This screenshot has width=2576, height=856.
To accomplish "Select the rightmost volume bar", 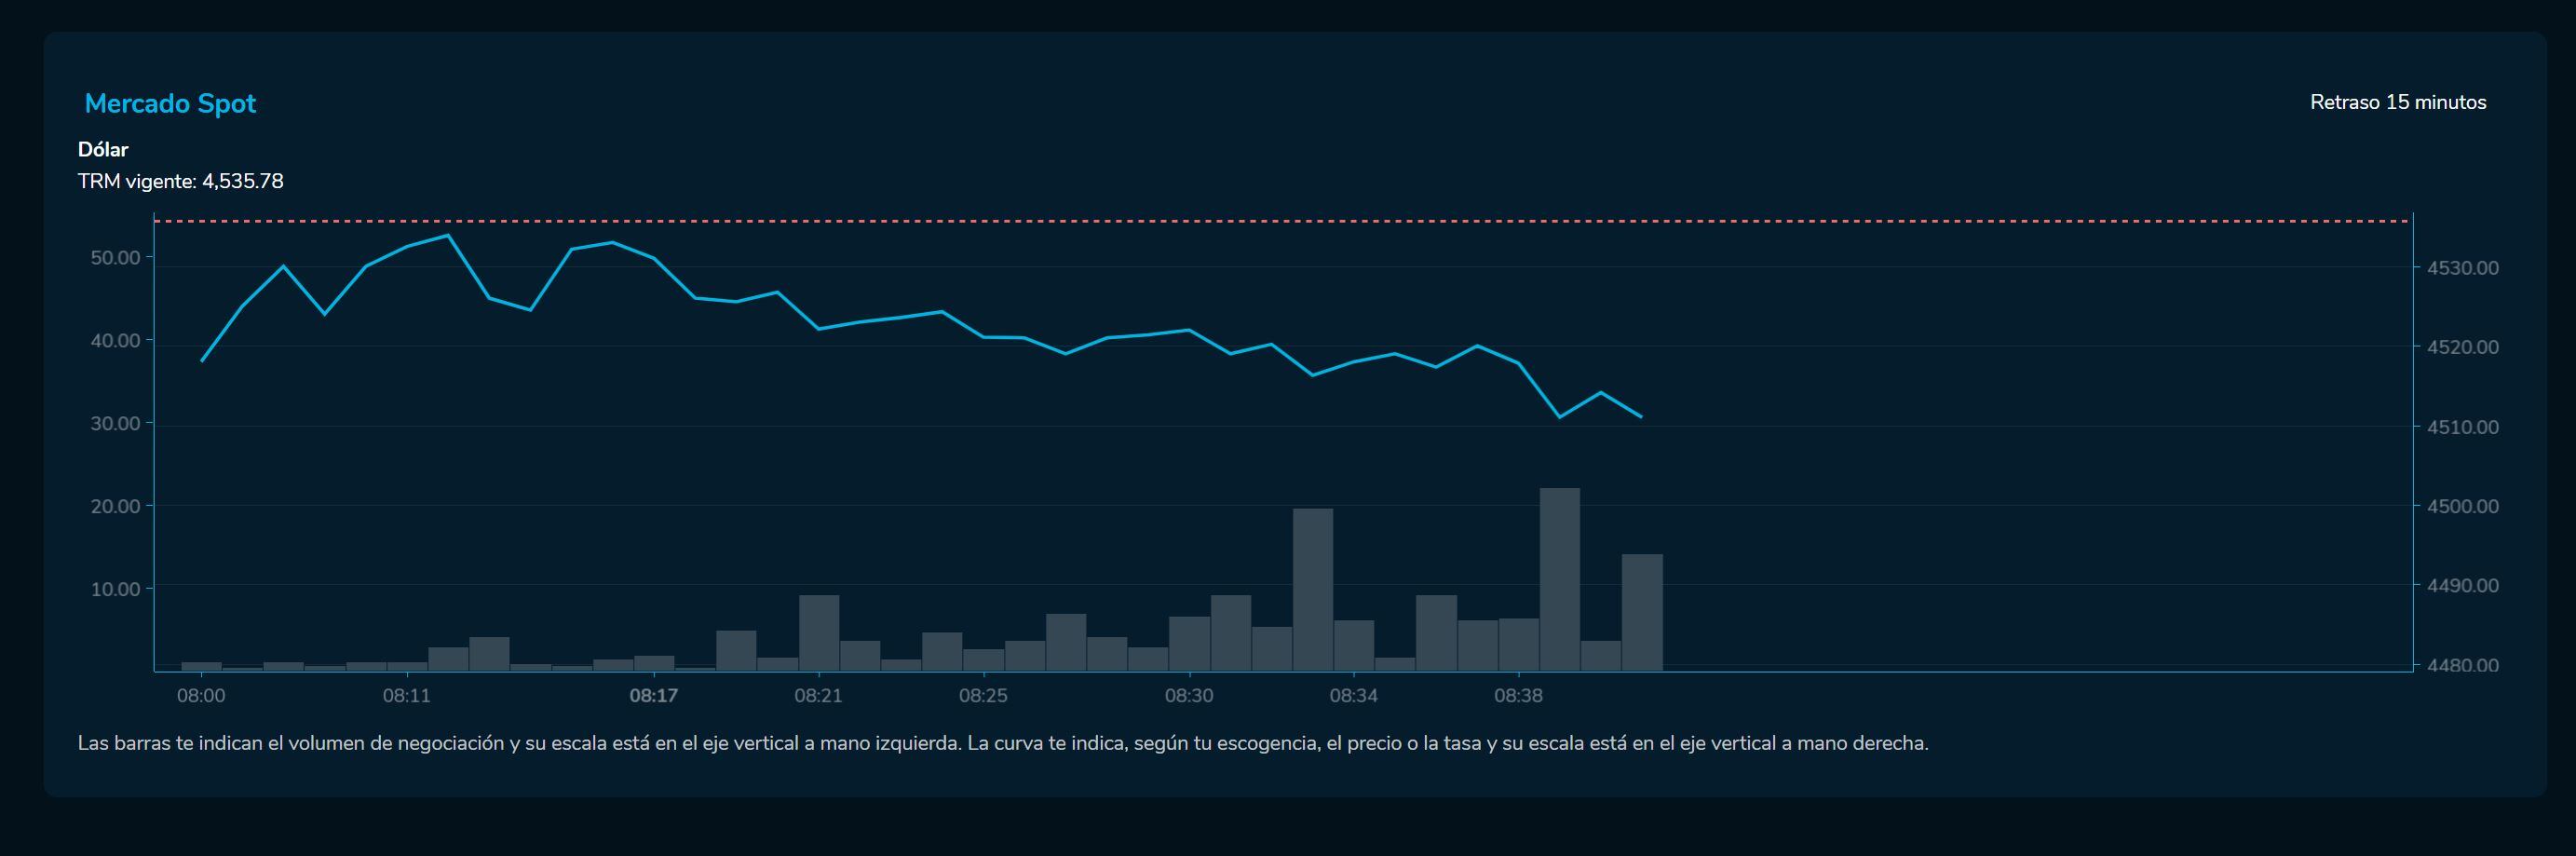I will pyautogui.click(x=1641, y=611).
